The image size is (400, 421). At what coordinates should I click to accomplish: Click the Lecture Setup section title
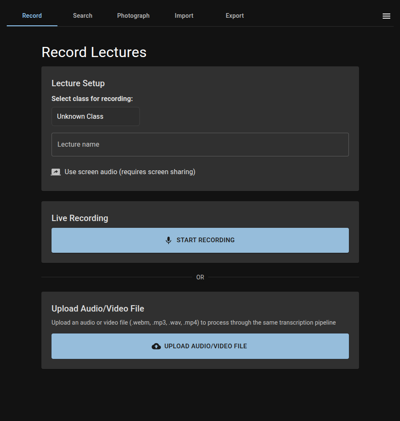78,83
